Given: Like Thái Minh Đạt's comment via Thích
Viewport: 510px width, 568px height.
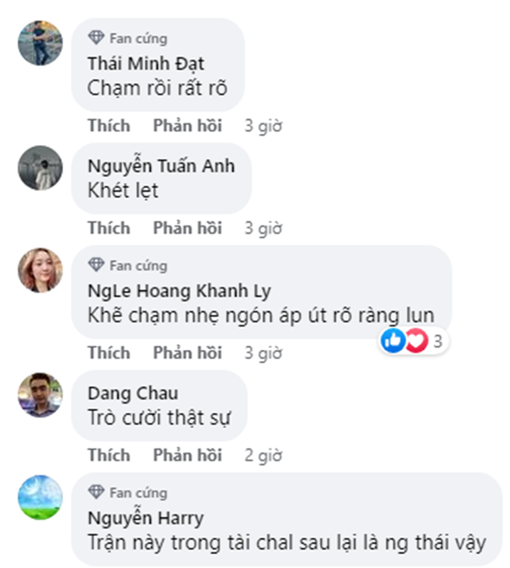Looking at the screenshot, I should (109, 125).
